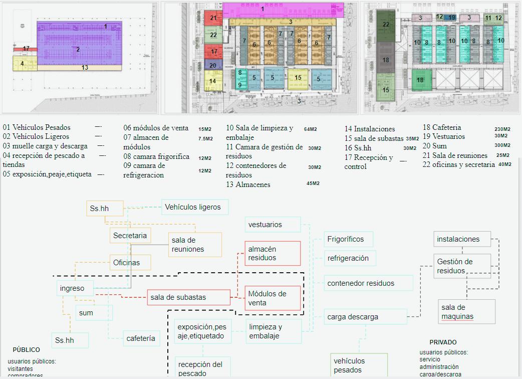Select legend entry 01 Vehículos Pesados
The width and height of the screenshot is (522, 379).
point(37,127)
